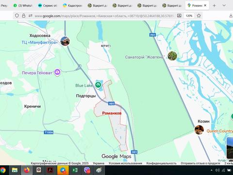Open the Конфиденциальность footer link

[x=161, y=163]
